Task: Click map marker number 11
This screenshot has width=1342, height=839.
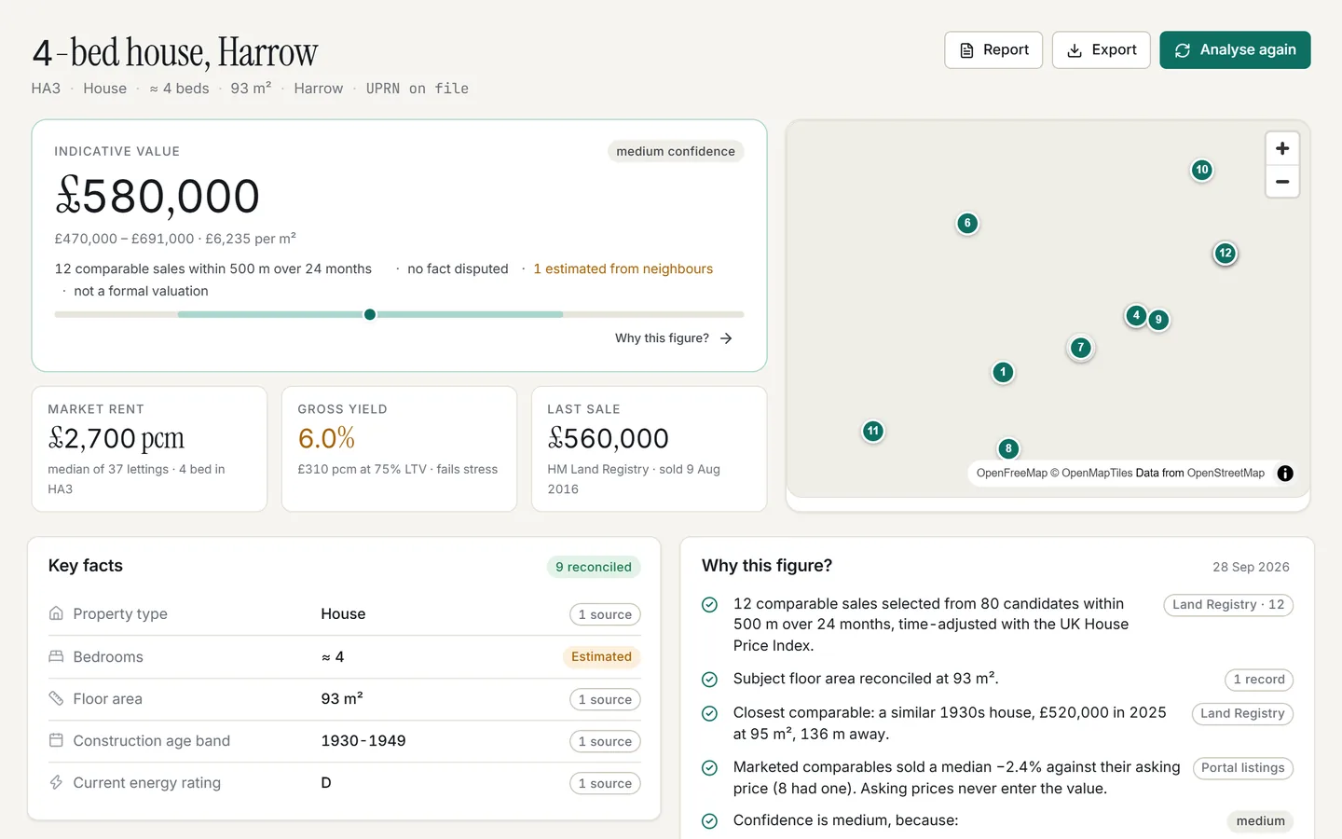Action: coord(872,431)
